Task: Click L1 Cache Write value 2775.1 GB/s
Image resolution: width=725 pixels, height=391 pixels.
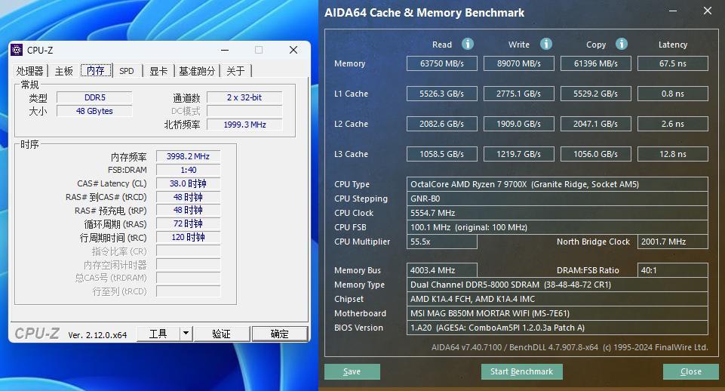Action: pyautogui.click(x=519, y=94)
